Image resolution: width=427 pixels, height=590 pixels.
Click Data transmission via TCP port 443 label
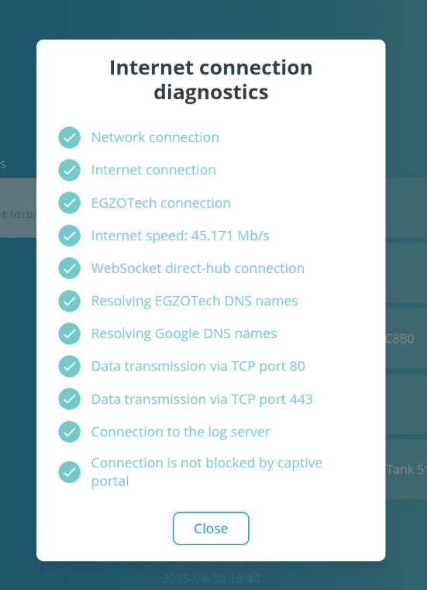(202, 399)
